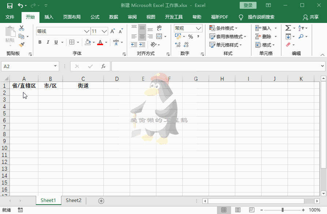
Task: Click the Decrease Indent icon
Action: tap(134, 44)
